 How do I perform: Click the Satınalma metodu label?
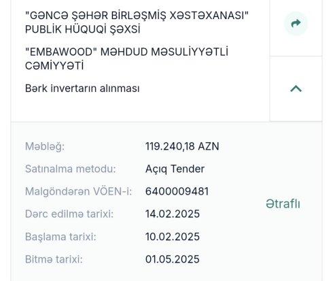(x=71, y=169)
